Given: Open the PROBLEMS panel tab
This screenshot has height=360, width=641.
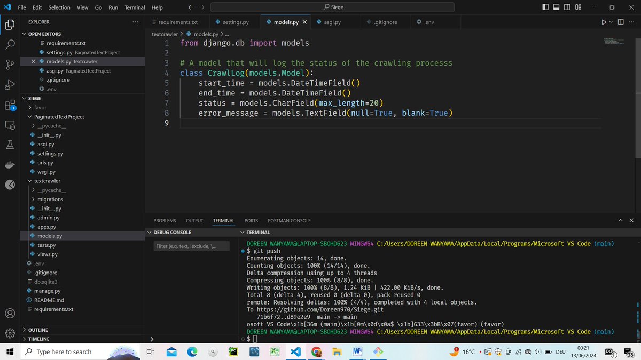Looking at the screenshot, I should click(165, 220).
